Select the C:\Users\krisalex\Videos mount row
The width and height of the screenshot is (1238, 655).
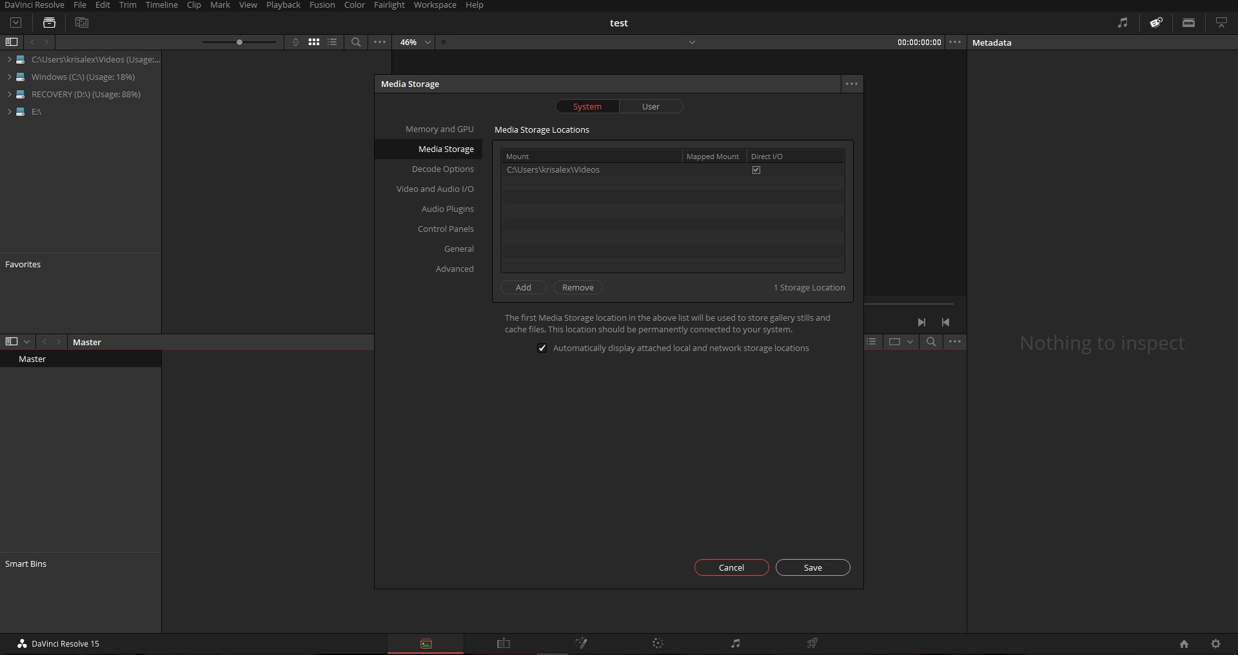coord(673,170)
